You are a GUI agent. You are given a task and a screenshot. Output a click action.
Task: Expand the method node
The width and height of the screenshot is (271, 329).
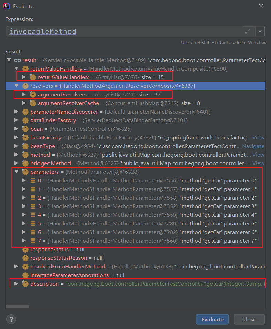16,155
